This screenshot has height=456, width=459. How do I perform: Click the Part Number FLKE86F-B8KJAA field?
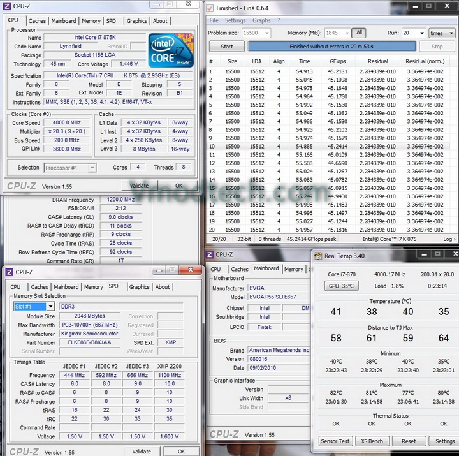[90, 342]
